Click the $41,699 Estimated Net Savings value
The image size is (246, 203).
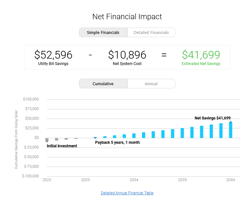click(201, 55)
